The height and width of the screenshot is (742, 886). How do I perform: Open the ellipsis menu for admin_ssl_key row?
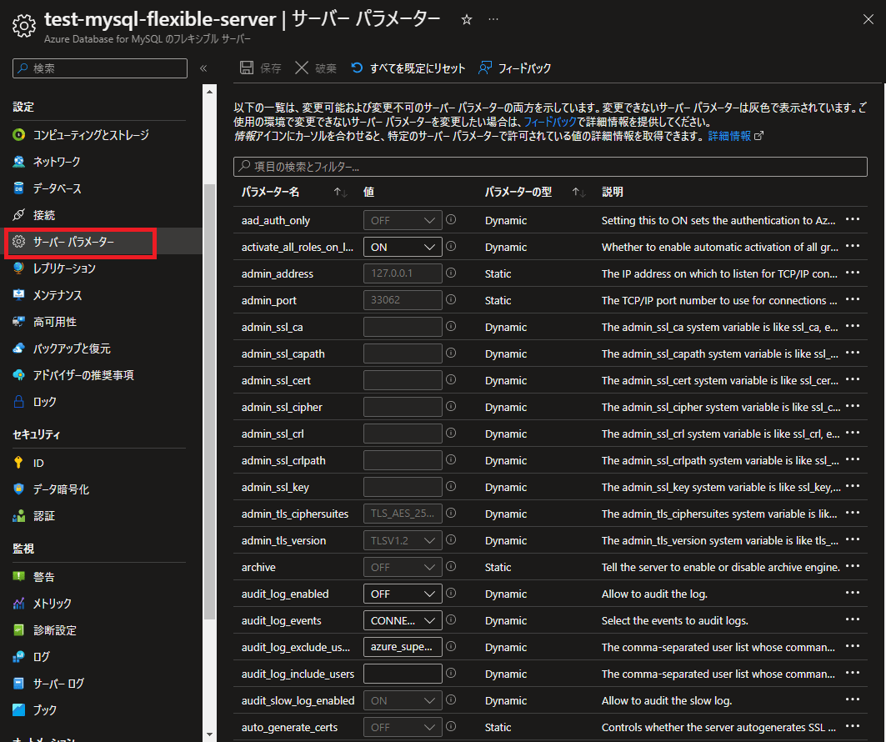click(853, 486)
